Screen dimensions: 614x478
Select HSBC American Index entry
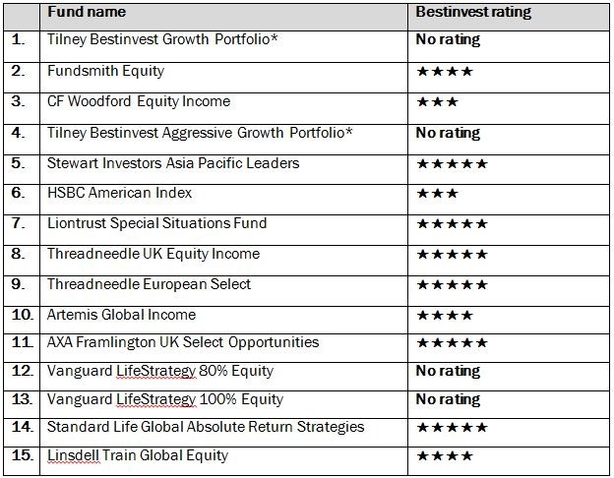click(x=119, y=193)
